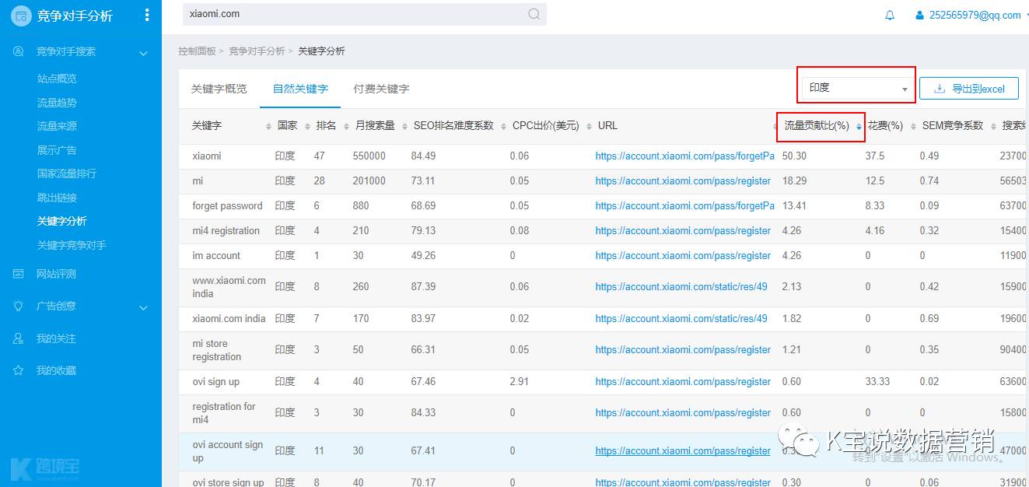Click the keyword cell 'registration for mi4'
This screenshot has height=487, width=1029.
pos(224,413)
